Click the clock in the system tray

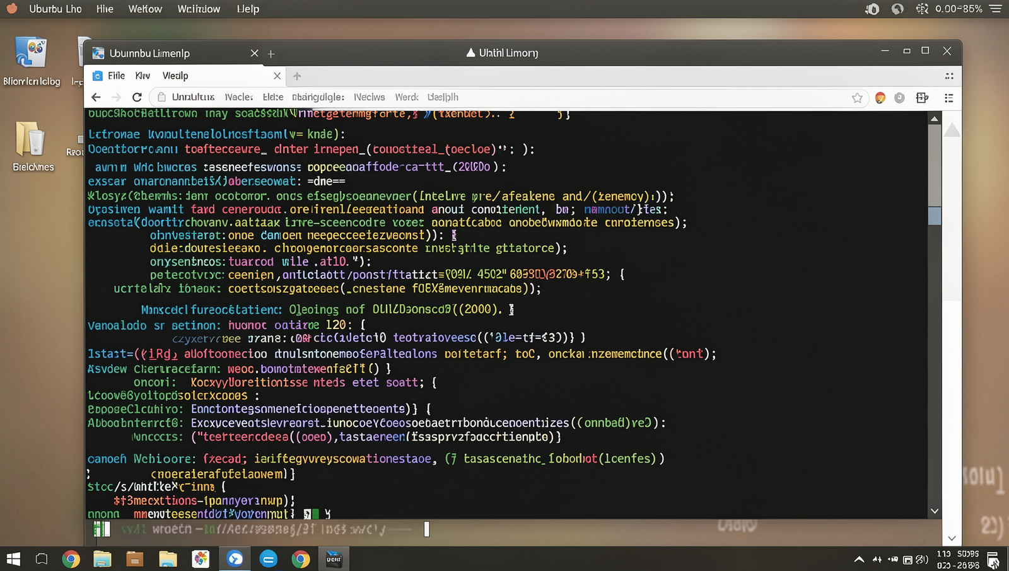pyautogui.click(x=958, y=560)
